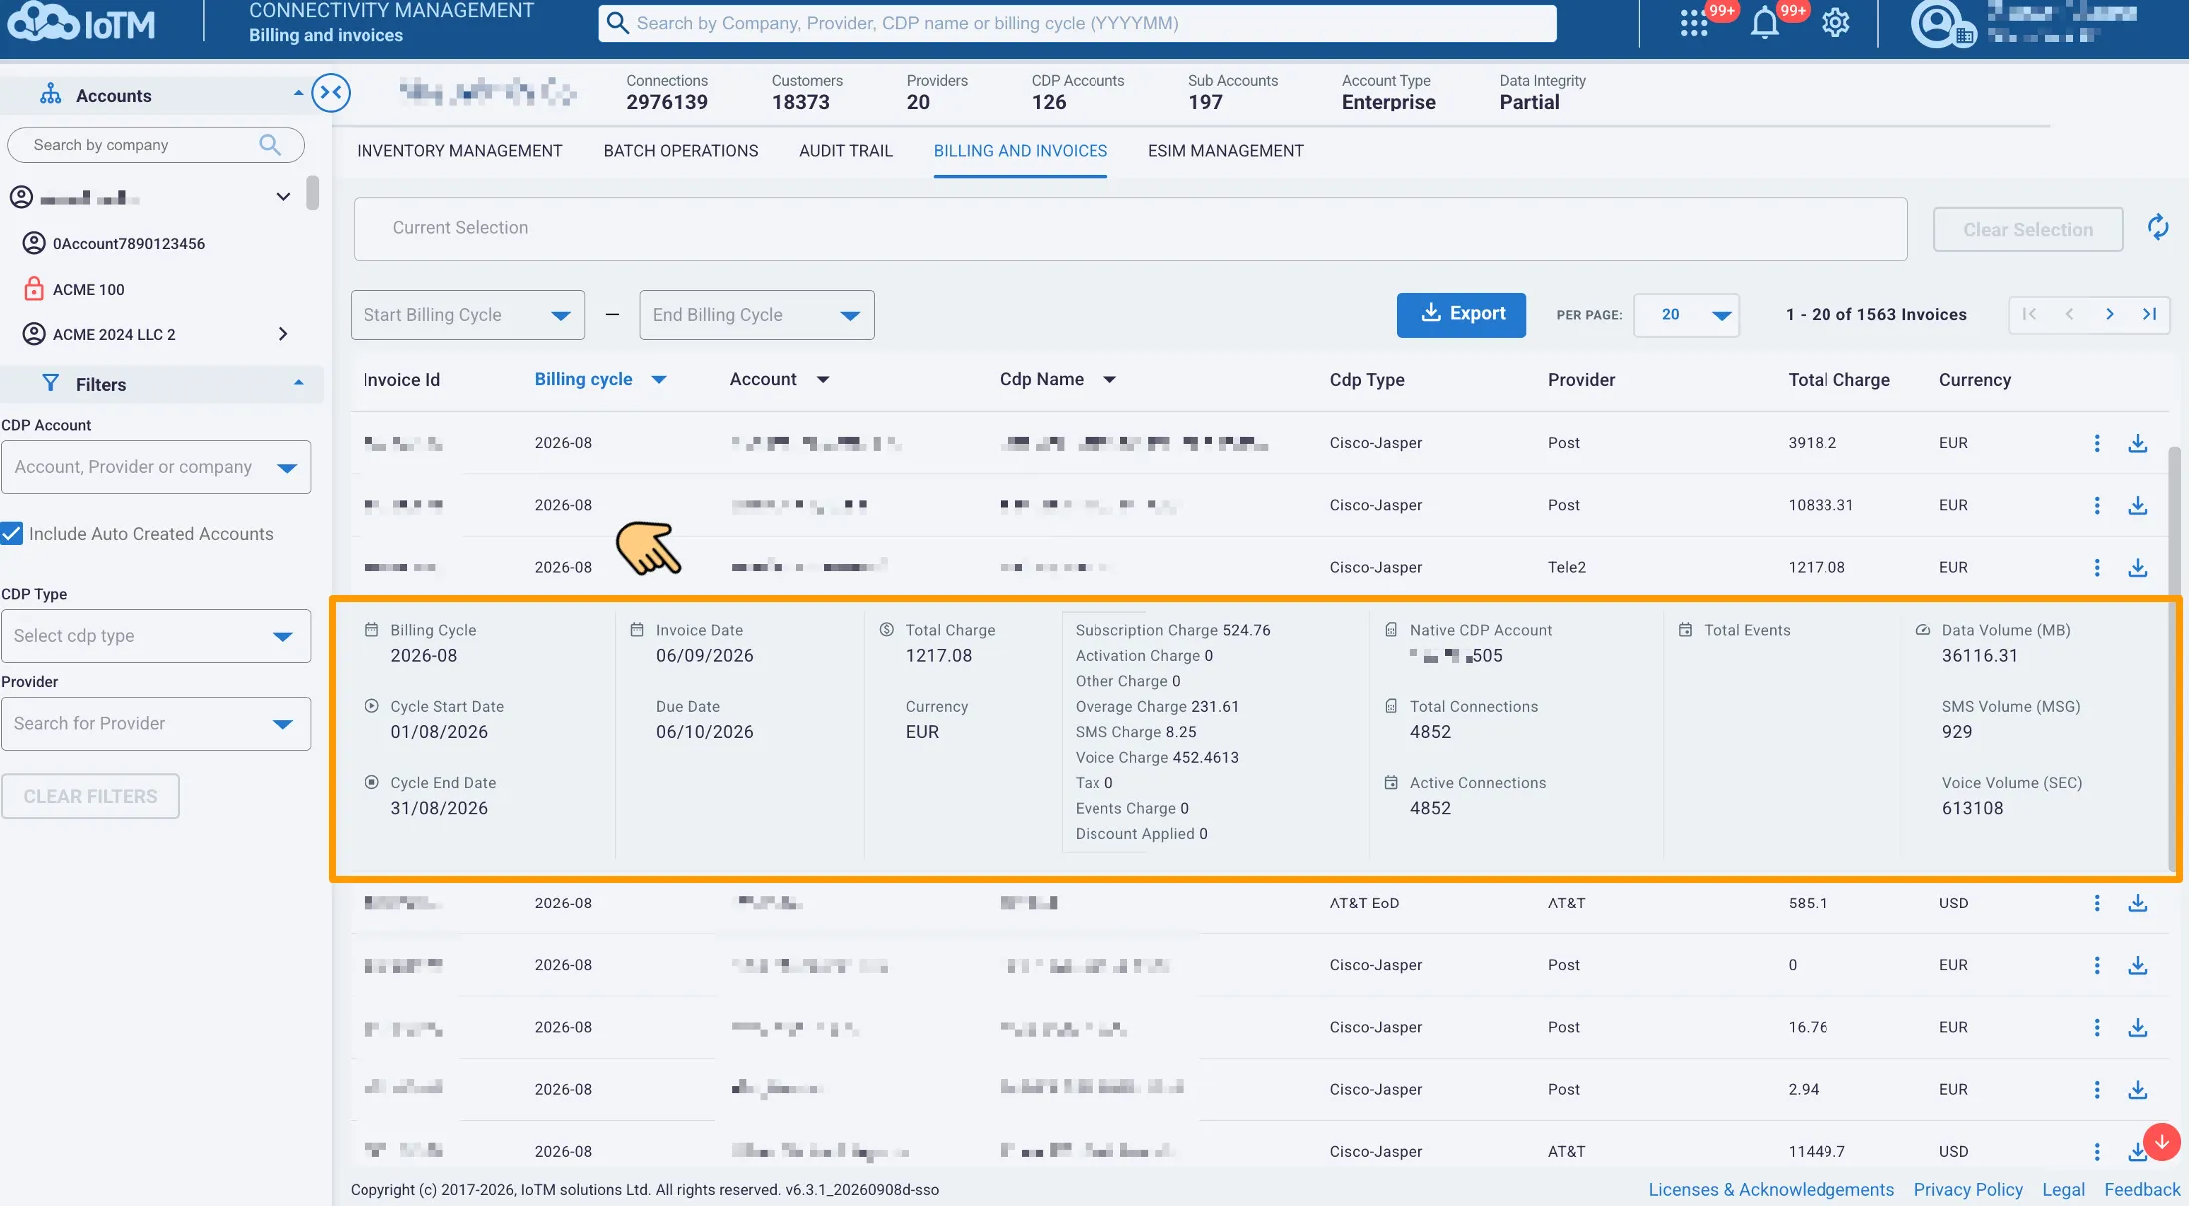Viewport: 2191px width, 1206px height.
Task: Download the 3918.2 EUR invoice
Action: [x=2137, y=443]
